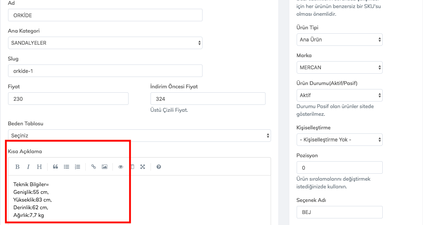Open the Ana Kategori dropdown

pyautogui.click(x=105, y=43)
